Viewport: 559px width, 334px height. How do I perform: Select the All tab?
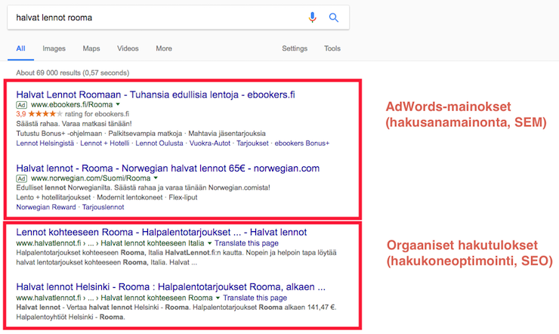click(20, 48)
